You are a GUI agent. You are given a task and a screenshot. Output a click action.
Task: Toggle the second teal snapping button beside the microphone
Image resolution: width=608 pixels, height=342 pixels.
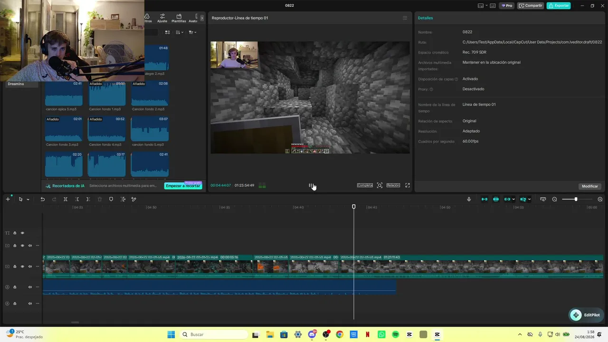pos(496,199)
